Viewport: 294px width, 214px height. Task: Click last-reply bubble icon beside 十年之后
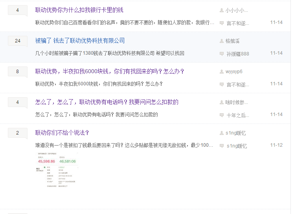(222, 115)
